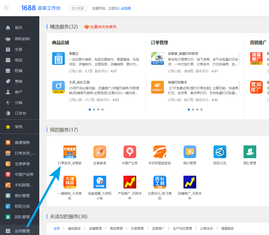Image resolution: width=269 pixels, height=235 pixels.
Task: Open 报价管理 sidebar shortcut icon
Action: 8,196
